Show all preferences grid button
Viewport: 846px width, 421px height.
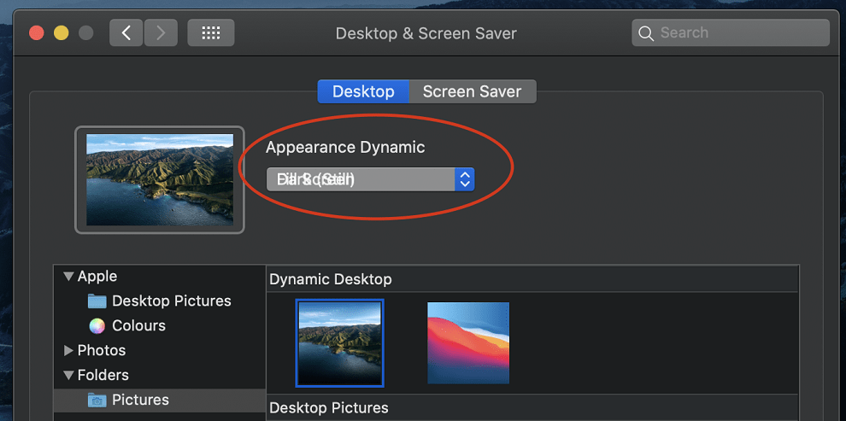211,33
